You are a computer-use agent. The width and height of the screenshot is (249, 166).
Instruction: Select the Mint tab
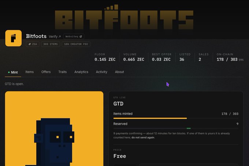click(13, 72)
